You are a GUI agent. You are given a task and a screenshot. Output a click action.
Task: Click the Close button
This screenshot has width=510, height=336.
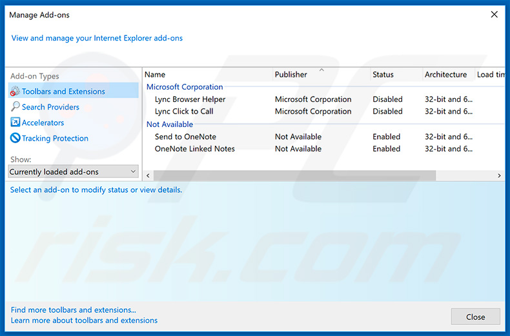pyautogui.click(x=476, y=317)
